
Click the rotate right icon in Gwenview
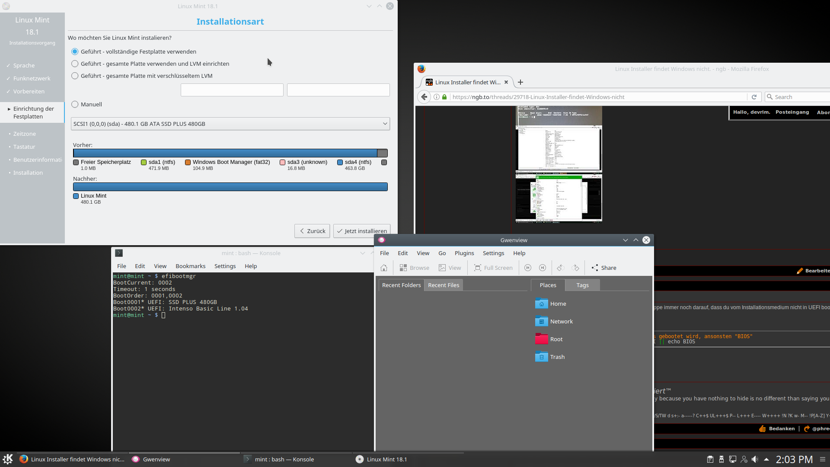pos(575,268)
